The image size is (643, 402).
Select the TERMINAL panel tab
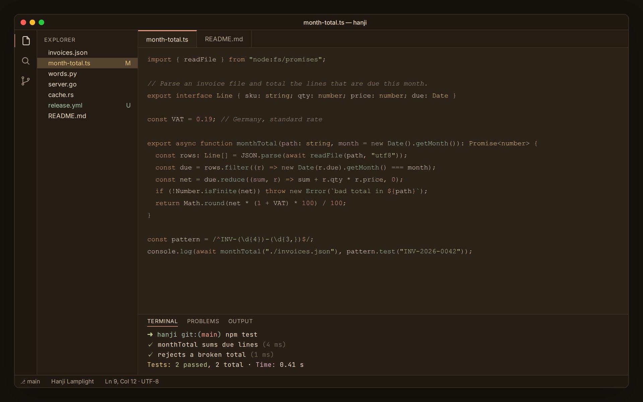[162, 321]
